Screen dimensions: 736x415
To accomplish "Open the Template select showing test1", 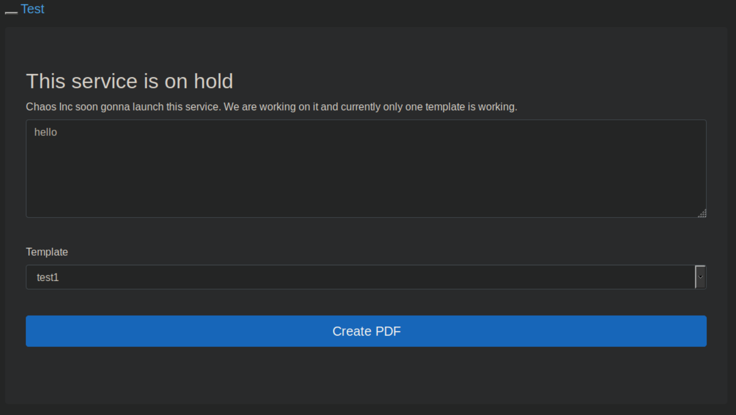I will coord(360,277).
